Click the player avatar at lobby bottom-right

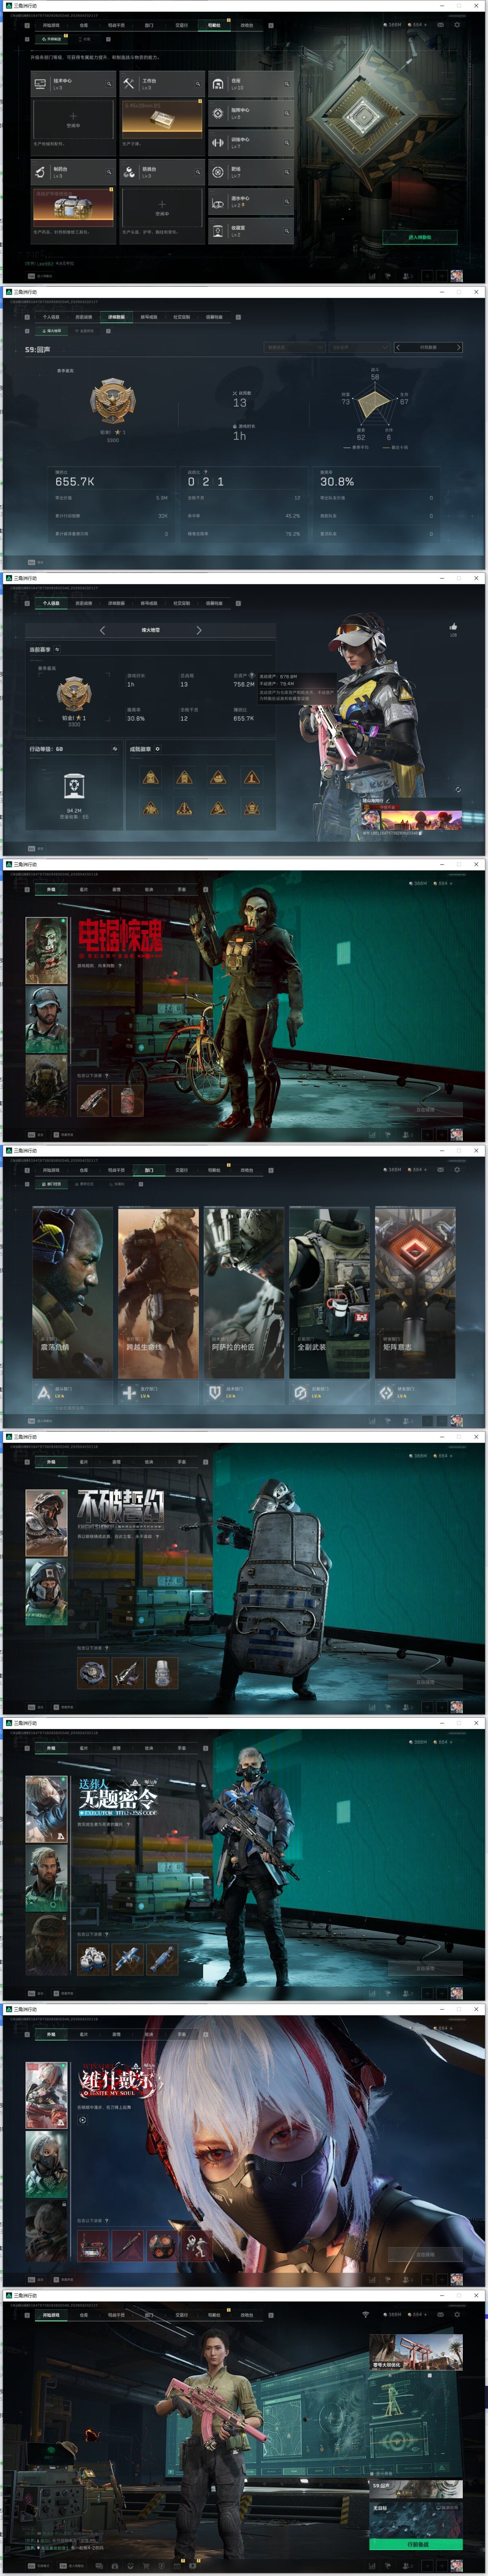click(x=456, y=2565)
